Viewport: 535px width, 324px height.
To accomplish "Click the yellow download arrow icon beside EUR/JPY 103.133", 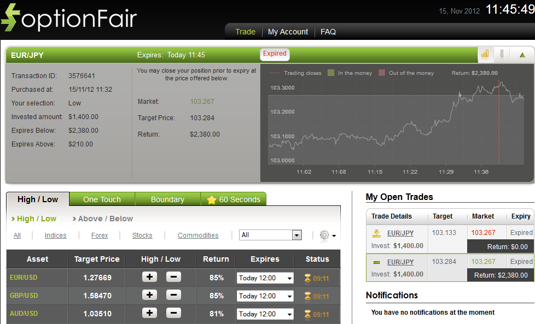I will 376,233.
